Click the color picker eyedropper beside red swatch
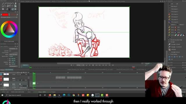The height and width of the screenshot is (104, 186). pyautogui.click(x=1, y=15)
